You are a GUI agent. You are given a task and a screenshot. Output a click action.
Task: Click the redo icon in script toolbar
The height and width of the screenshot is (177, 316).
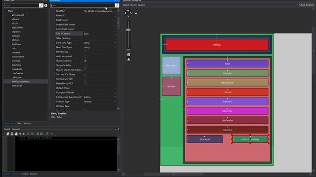coord(24,134)
